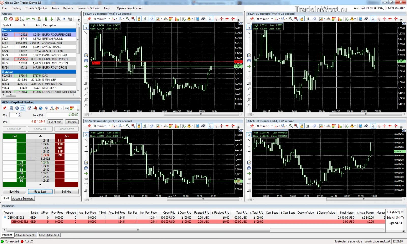The image size is (407, 244).
Task: Select the line drawing tool on 6EZ4 chart sidebar
Action: click(x=86, y=33)
